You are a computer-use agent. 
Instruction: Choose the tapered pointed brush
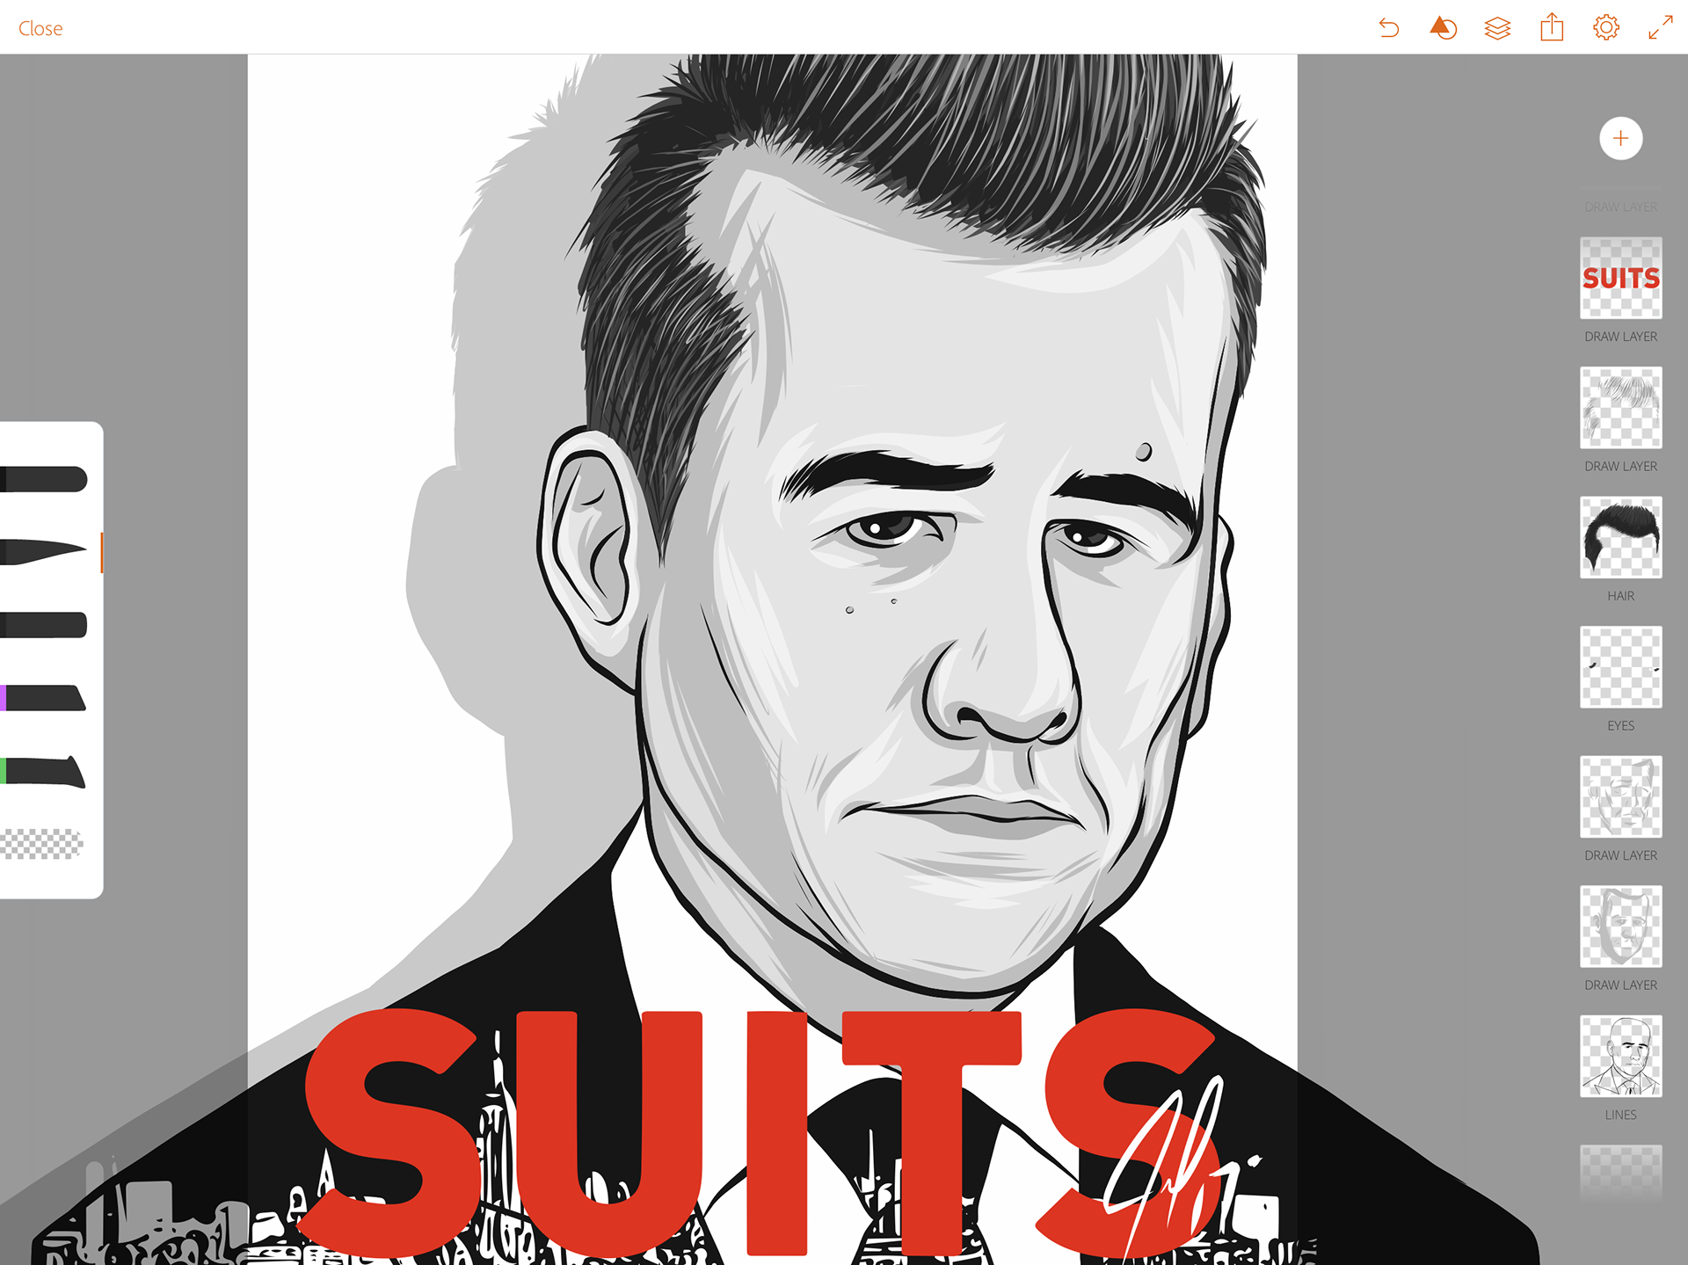[x=44, y=552]
